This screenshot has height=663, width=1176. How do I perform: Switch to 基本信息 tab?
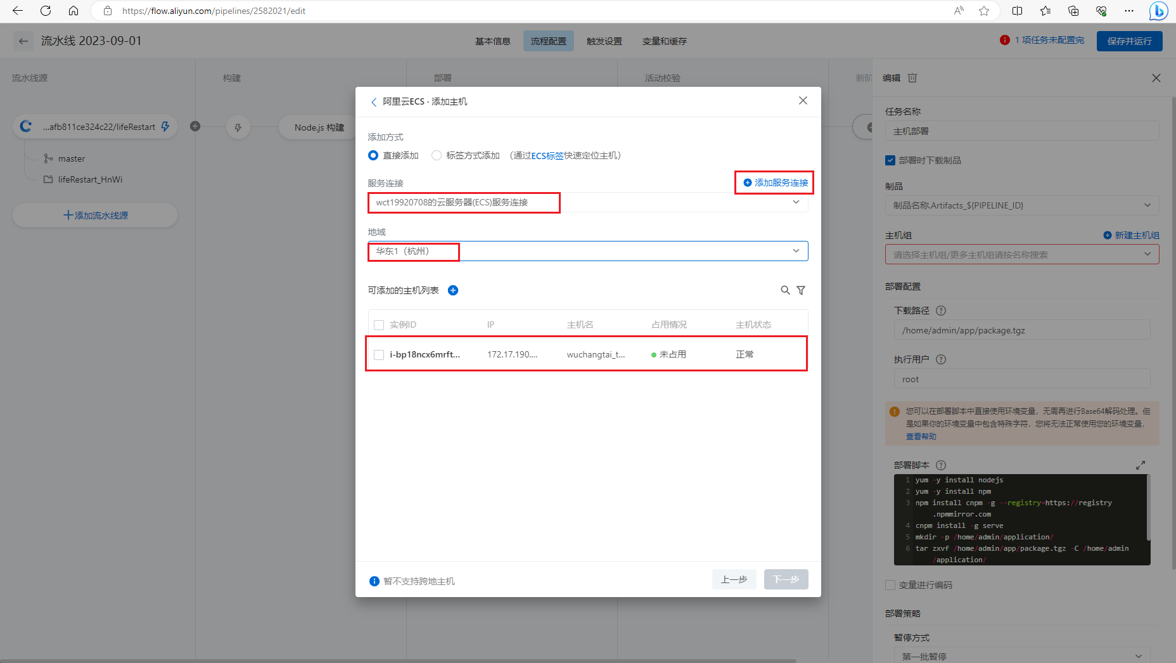pyautogui.click(x=493, y=41)
